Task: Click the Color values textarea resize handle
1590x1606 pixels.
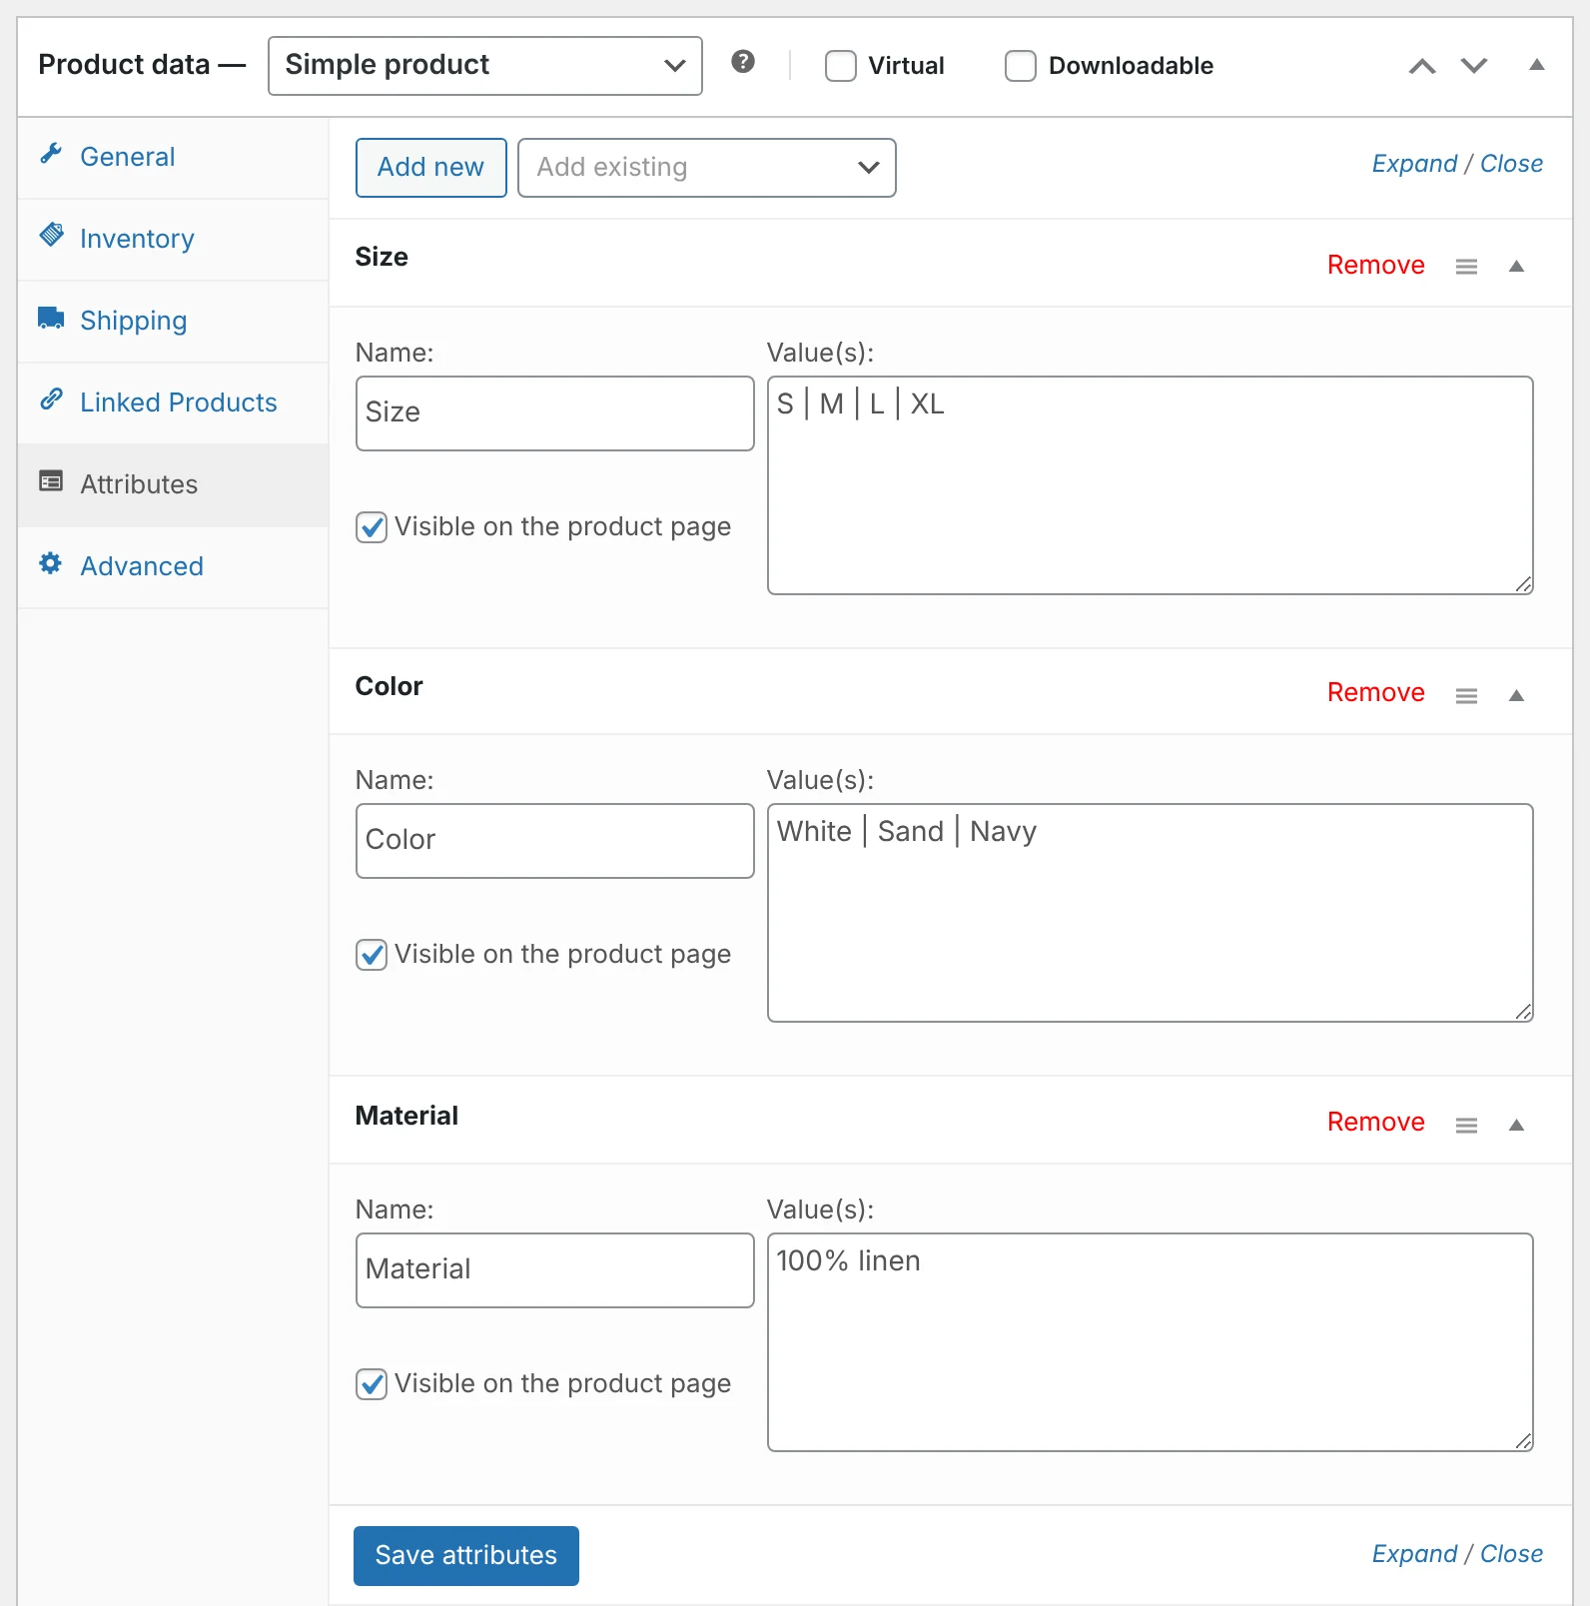Action: click(x=1523, y=1012)
